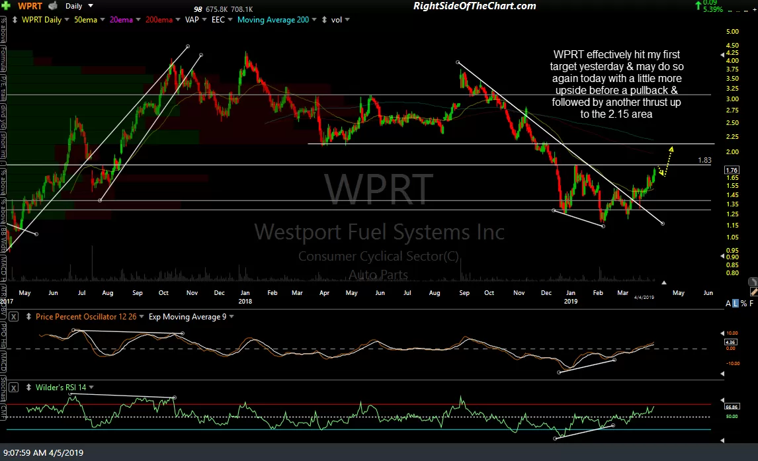Screen dimensions: 758x461
Task: Click the 708.1K volume value
Action: coord(241,9)
